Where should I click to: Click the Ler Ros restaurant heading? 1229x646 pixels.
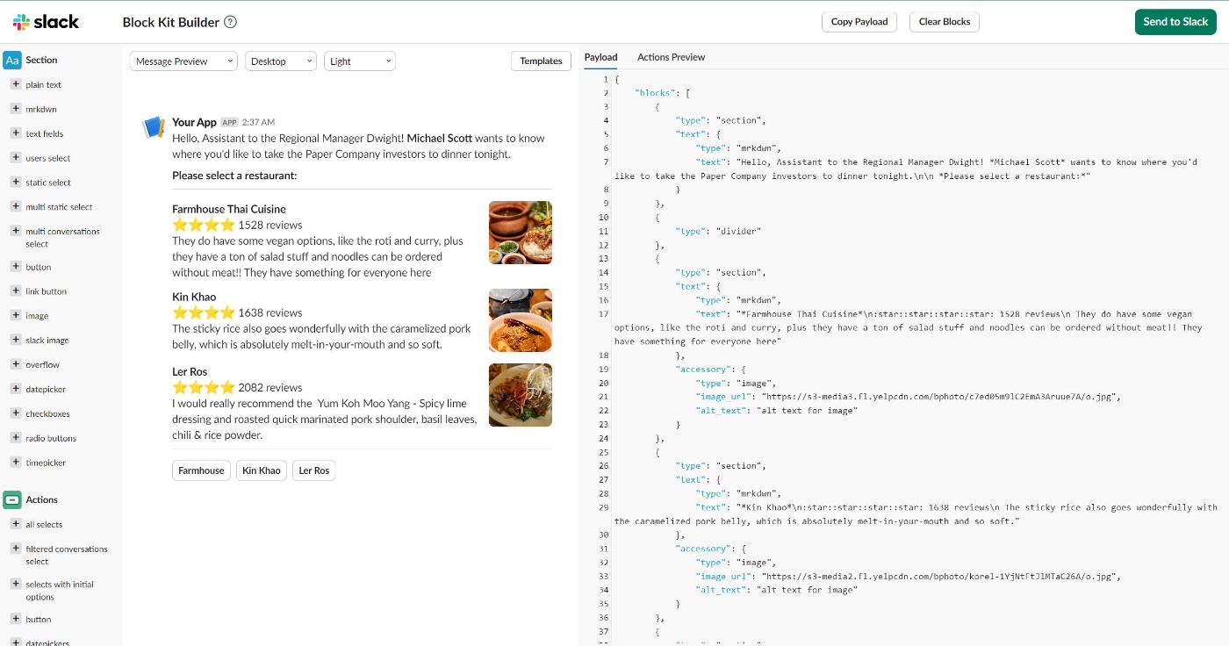190,371
